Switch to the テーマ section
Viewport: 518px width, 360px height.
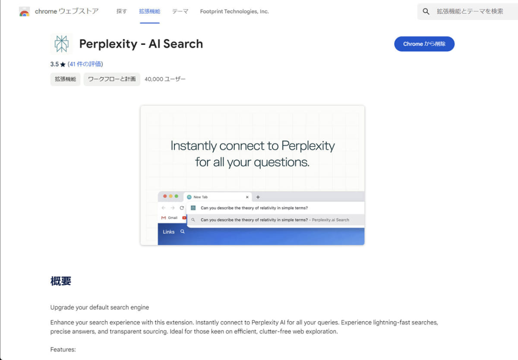coord(180,12)
